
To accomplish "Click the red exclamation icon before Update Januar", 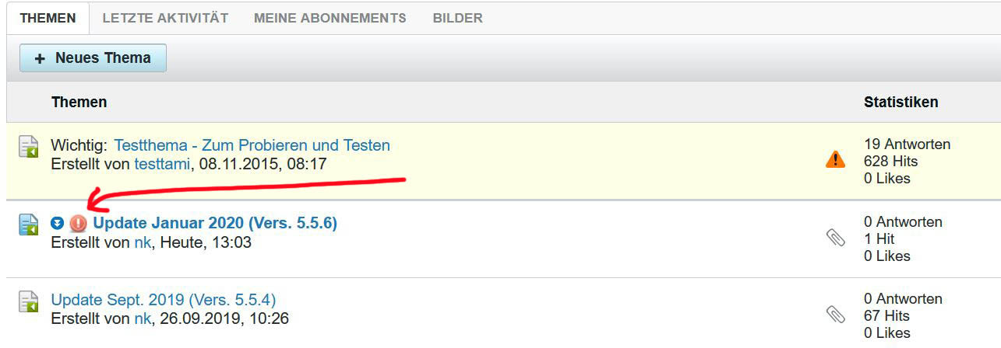I will 79,224.
